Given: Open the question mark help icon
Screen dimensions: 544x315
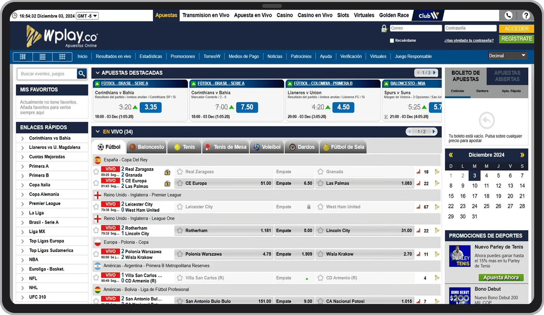Looking at the screenshot, I should pos(526,15).
